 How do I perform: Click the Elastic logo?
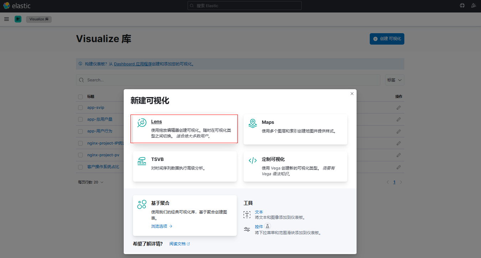pyautogui.click(x=17, y=6)
